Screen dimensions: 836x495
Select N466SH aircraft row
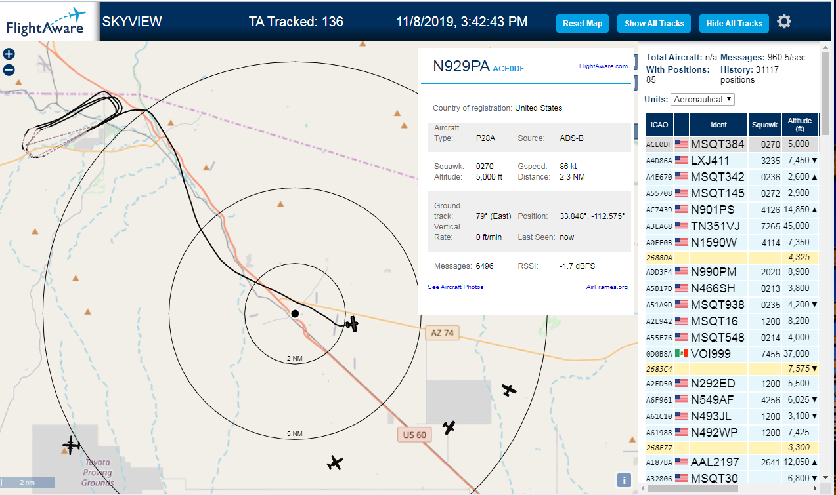tap(732, 288)
